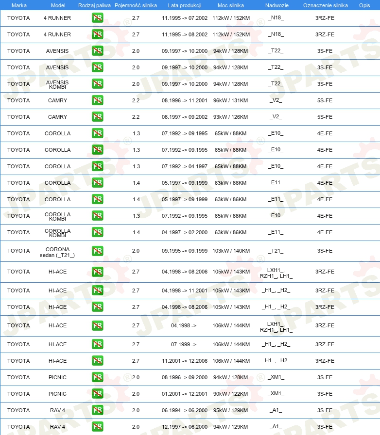
Task: Click the Marka column header
Action: pyautogui.click(x=19, y=5)
